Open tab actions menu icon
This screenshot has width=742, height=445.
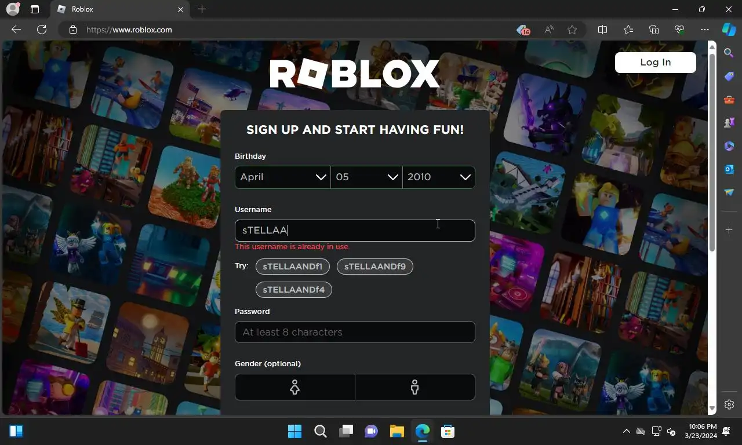(35, 9)
